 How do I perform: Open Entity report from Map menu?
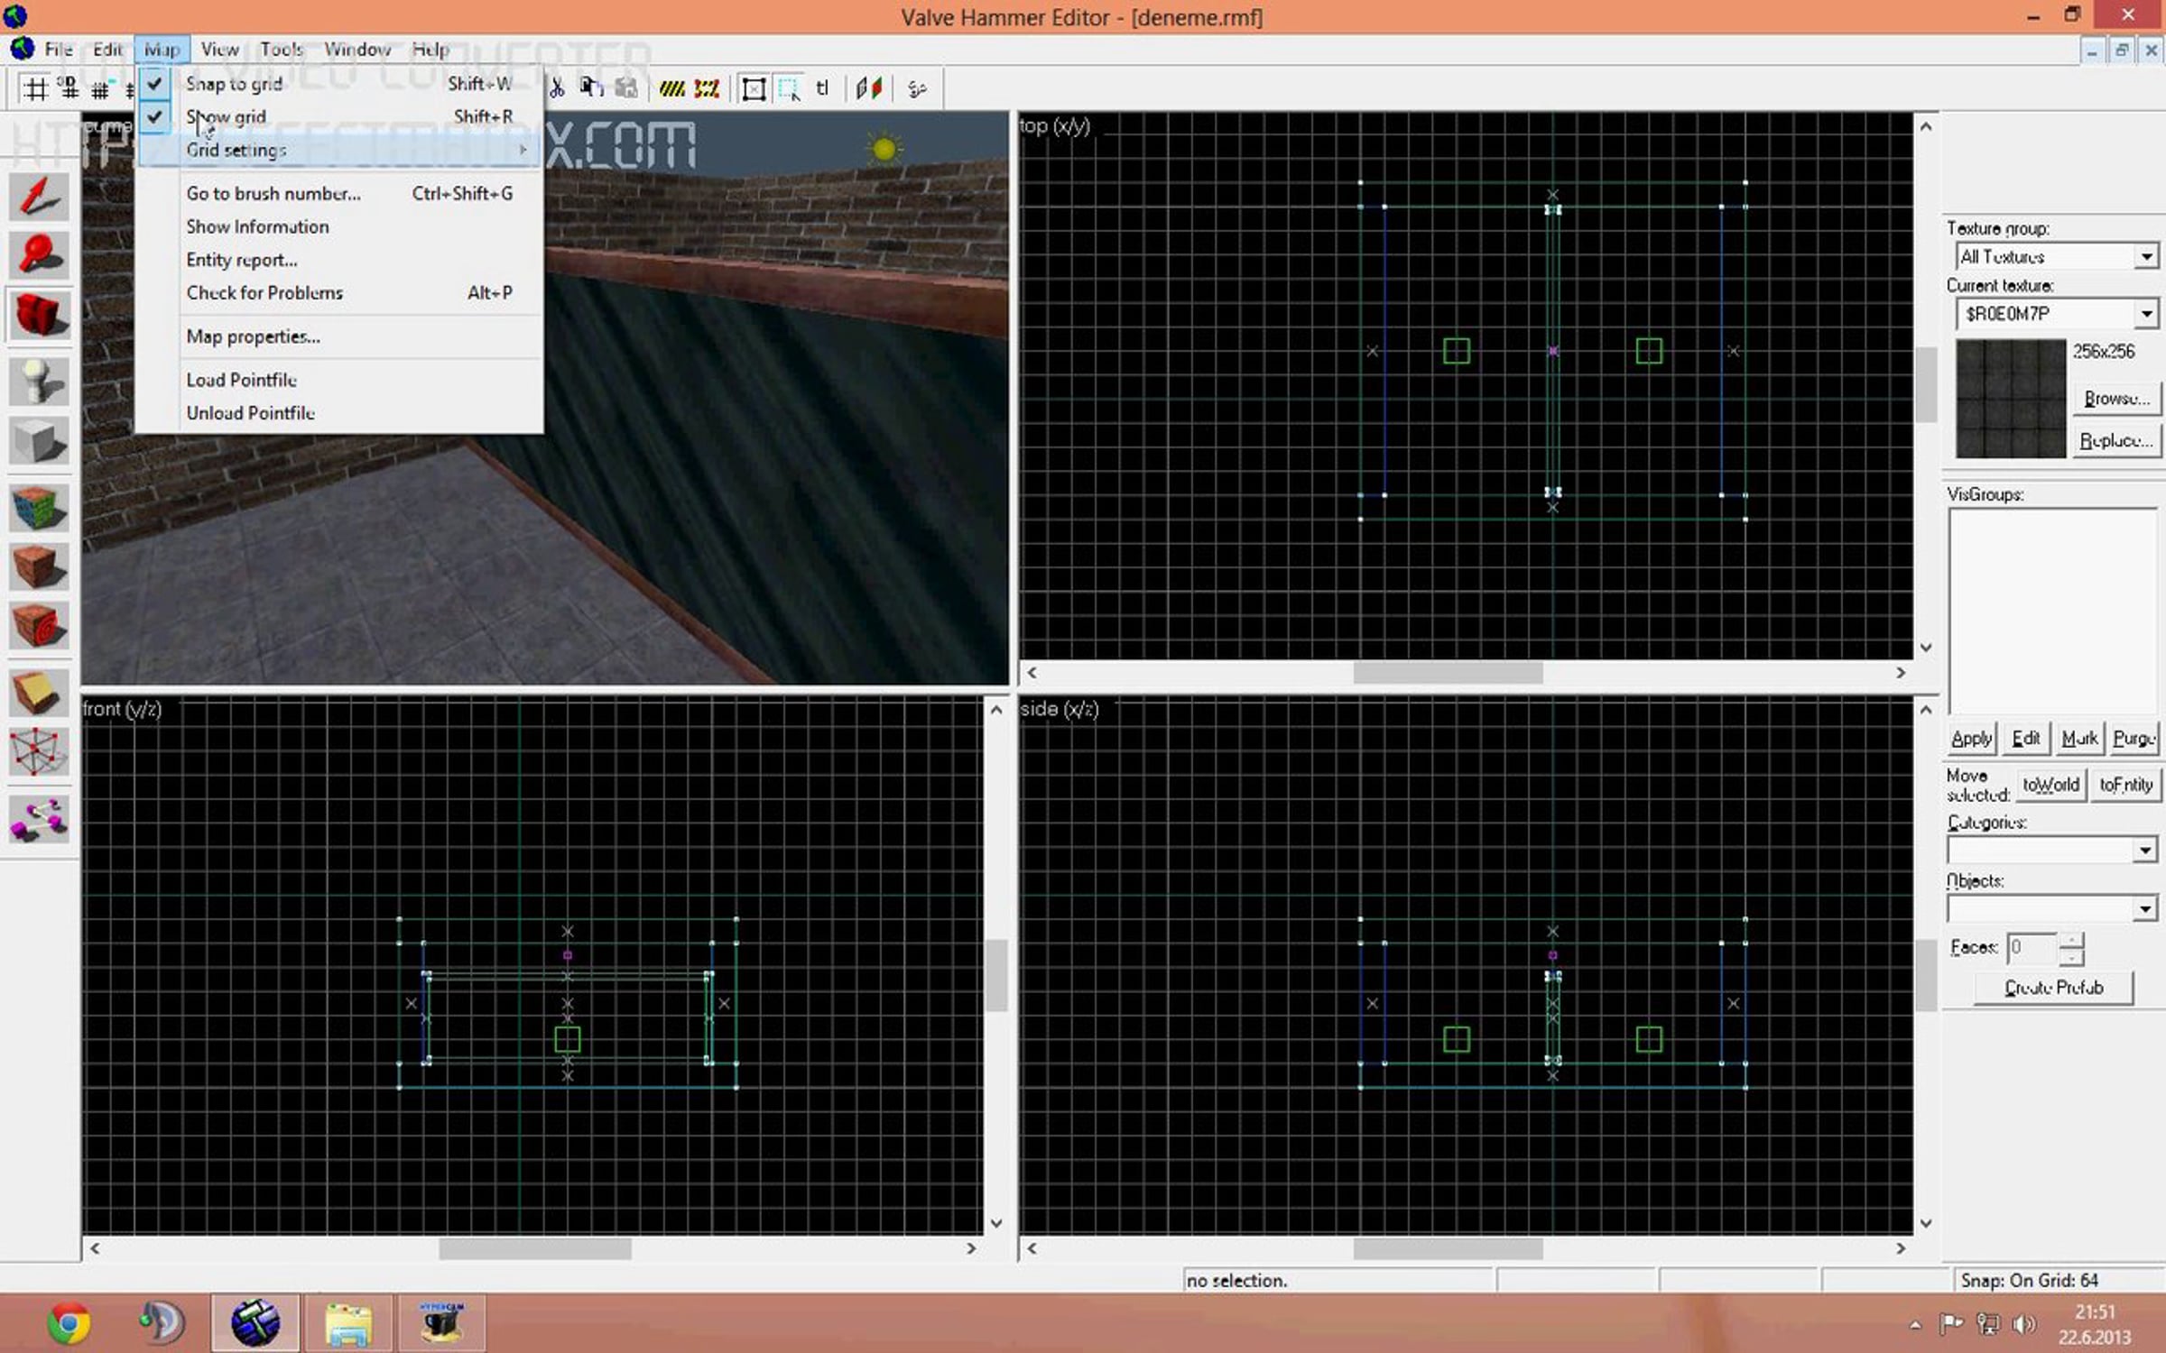[x=339, y=260]
